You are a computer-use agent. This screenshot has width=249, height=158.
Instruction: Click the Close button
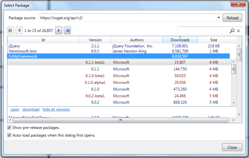tap(232, 147)
